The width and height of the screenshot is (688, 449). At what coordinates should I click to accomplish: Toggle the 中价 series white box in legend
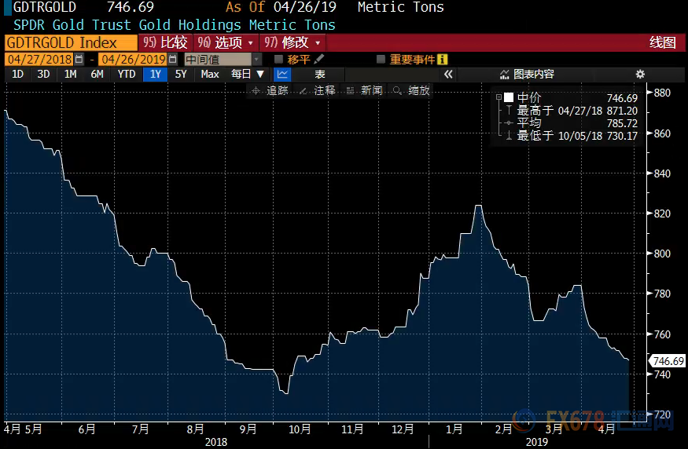[x=509, y=97]
